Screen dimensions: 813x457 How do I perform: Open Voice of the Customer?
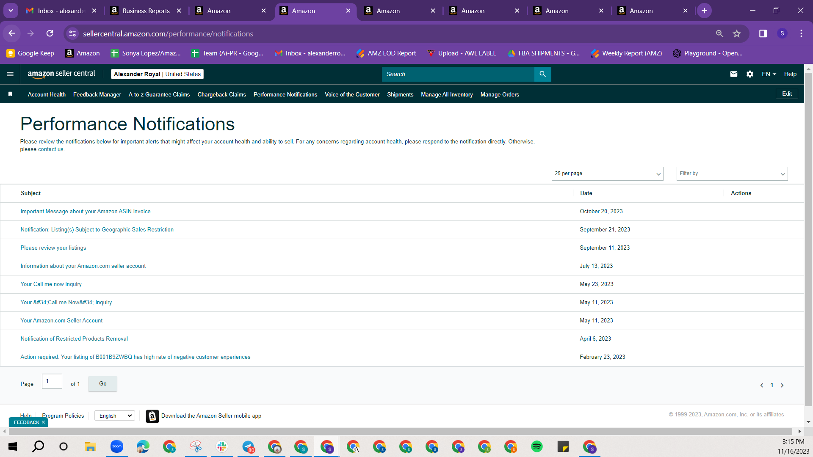point(352,94)
